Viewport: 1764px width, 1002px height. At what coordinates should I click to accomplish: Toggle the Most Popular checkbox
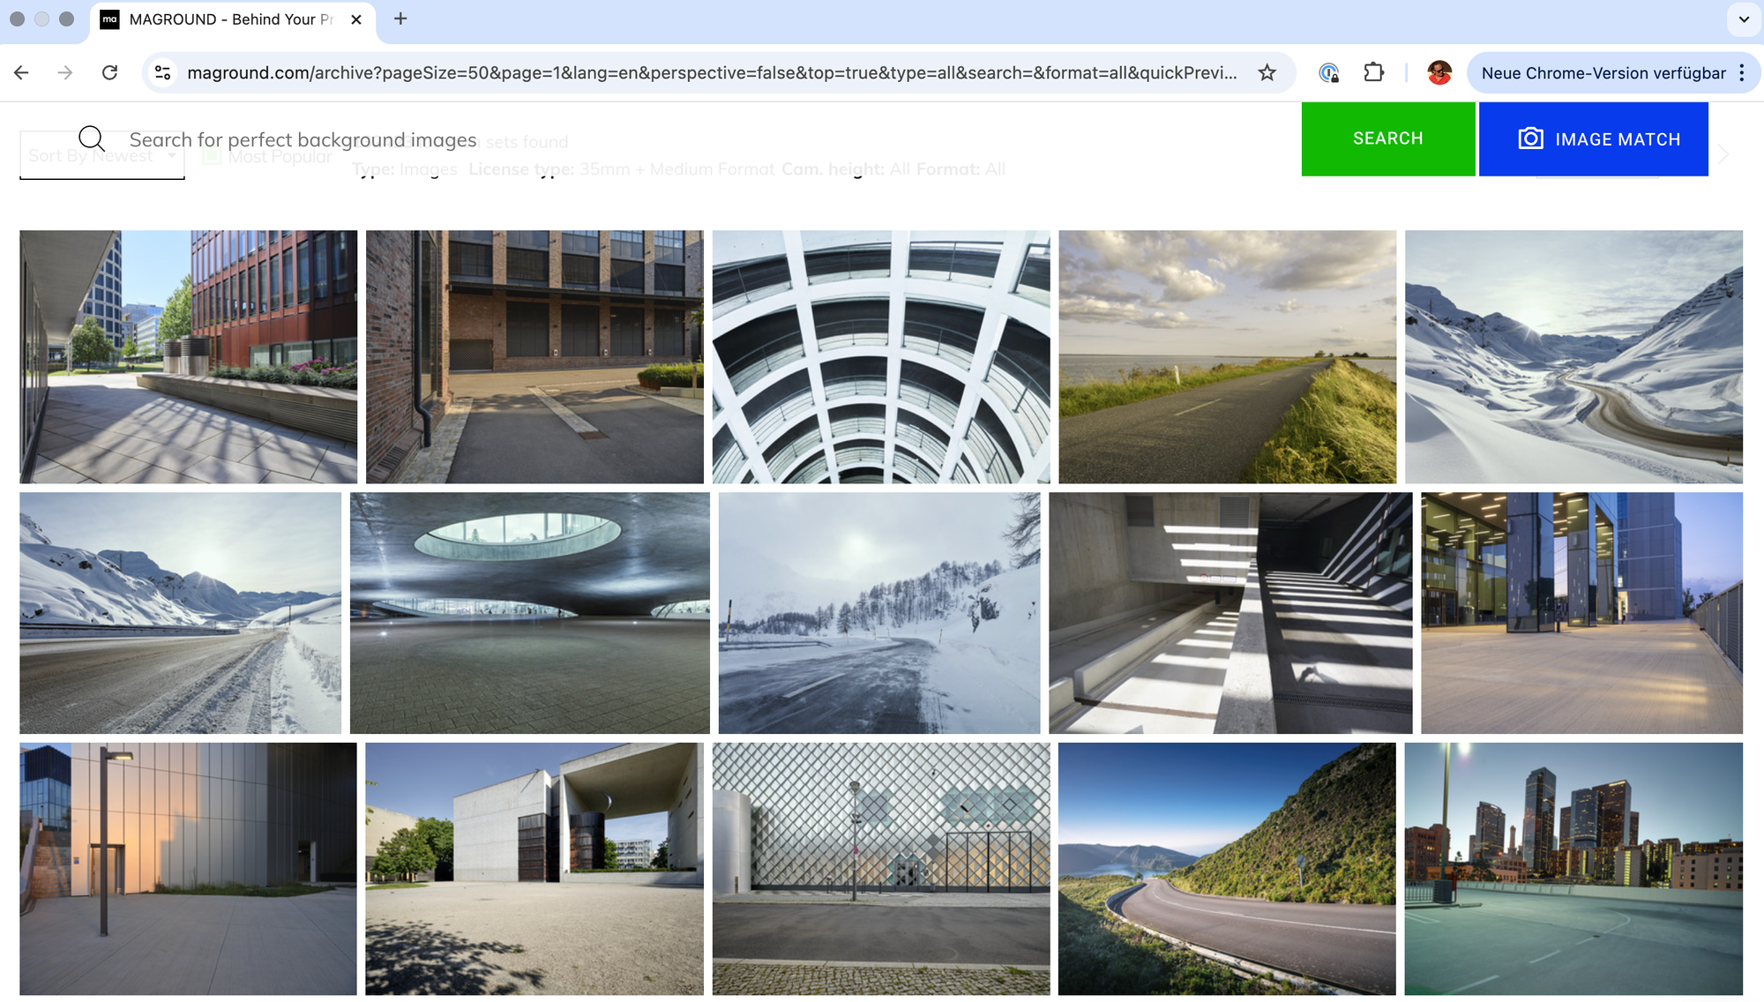pos(212,156)
